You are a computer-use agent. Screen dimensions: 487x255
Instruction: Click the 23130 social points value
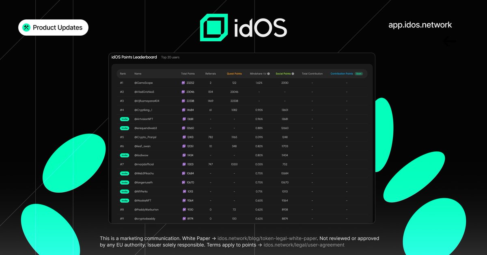click(285, 83)
